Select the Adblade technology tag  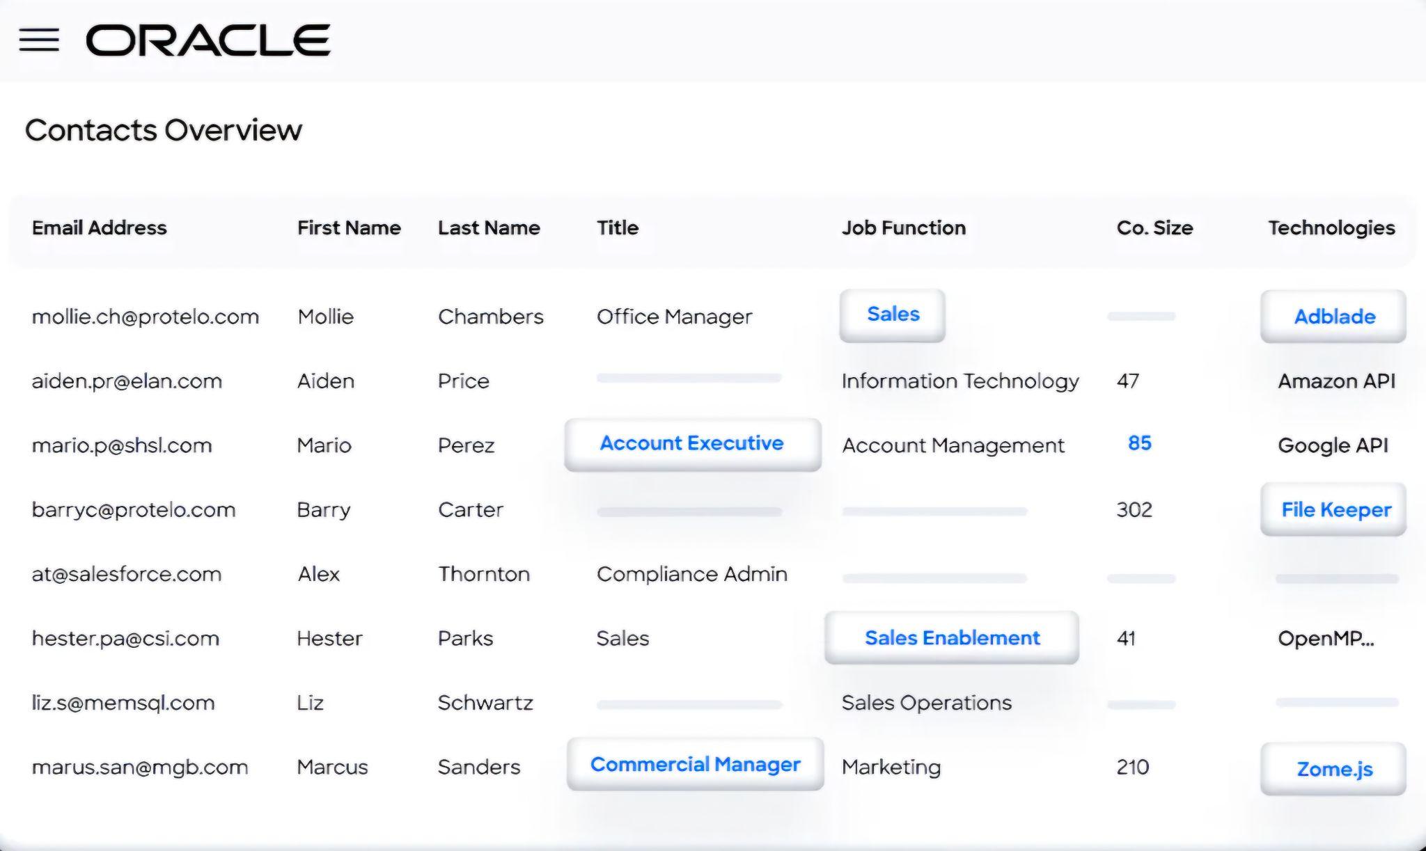[x=1333, y=317]
